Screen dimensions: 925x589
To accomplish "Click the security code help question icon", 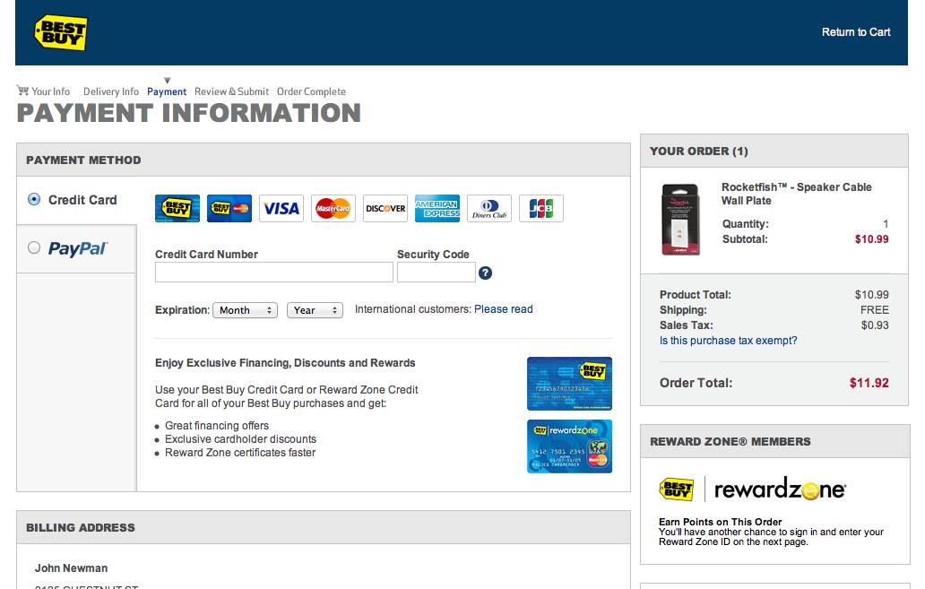I will 485,273.
